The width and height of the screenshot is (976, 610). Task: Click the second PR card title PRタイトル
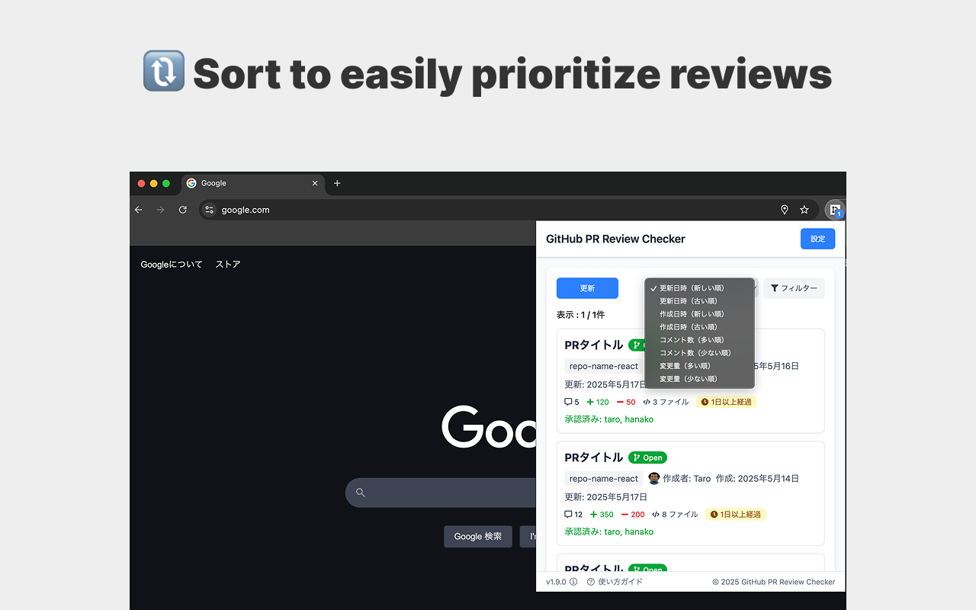(x=594, y=457)
